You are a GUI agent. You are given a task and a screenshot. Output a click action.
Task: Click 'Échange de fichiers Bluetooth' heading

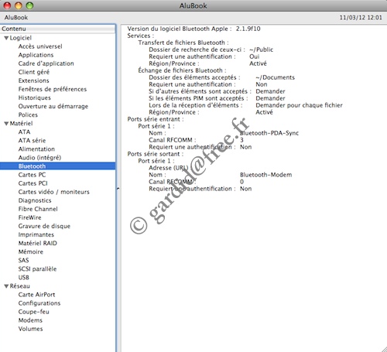point(182,70)
